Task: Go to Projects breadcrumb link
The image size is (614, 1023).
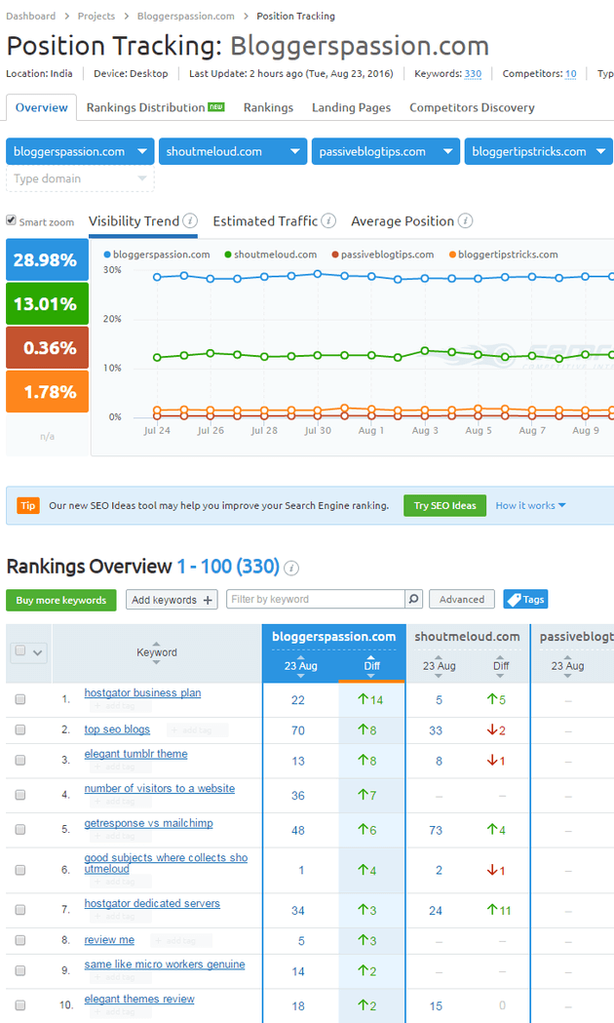Action: pos(96,16)
